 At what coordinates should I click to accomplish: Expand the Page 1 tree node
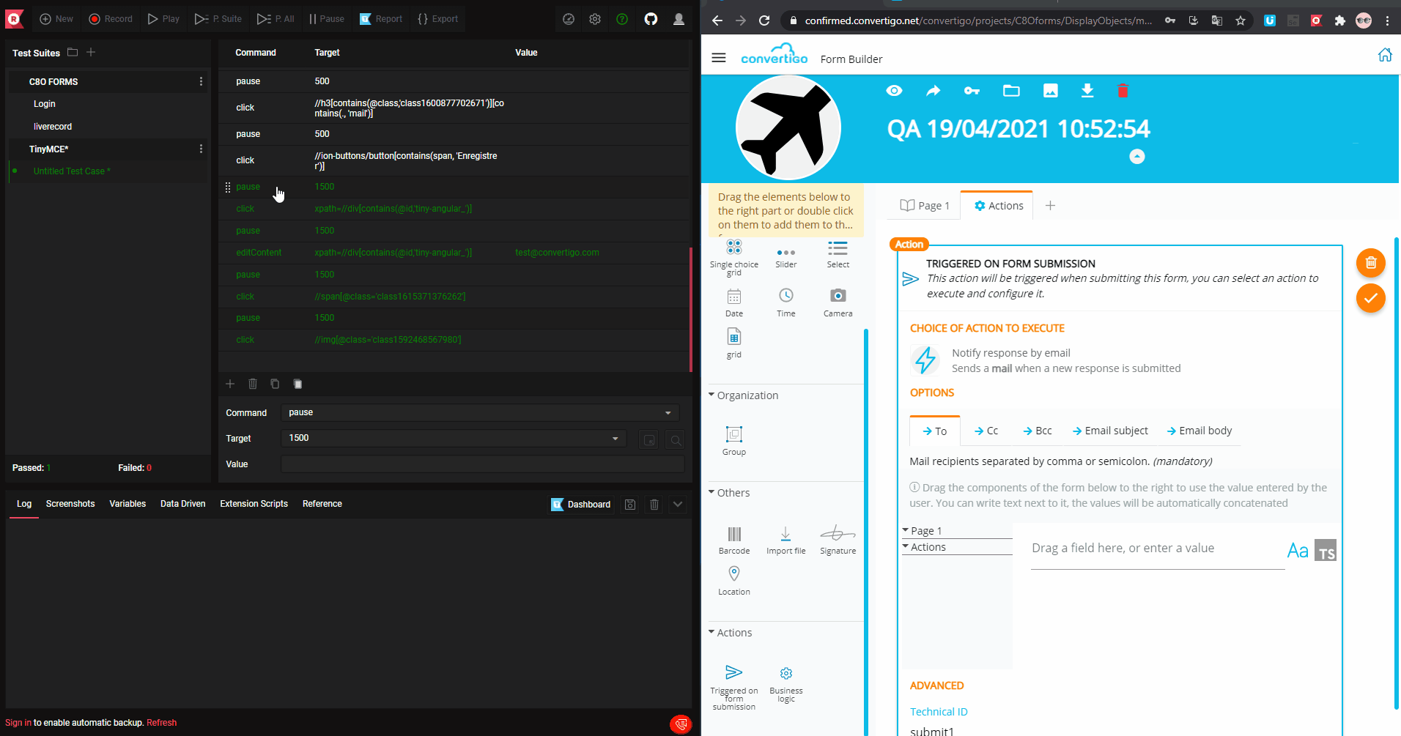click(906, 530)
